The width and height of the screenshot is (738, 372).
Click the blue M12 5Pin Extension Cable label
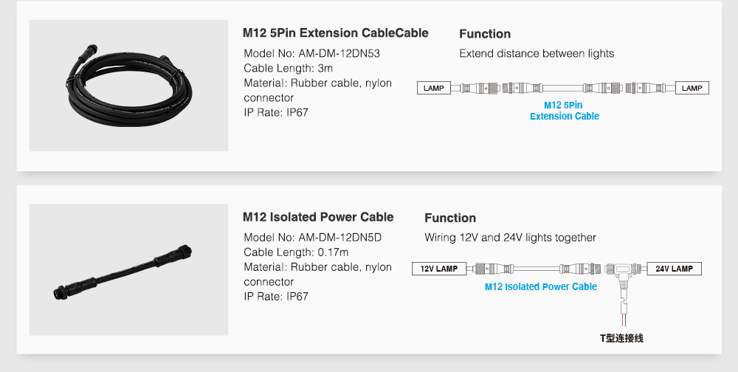click(x=564, y=111)
